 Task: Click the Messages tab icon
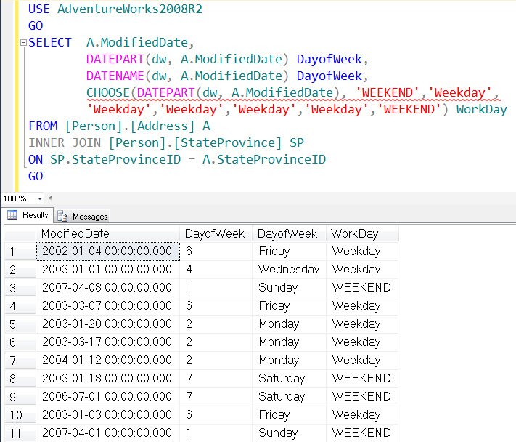62,216
